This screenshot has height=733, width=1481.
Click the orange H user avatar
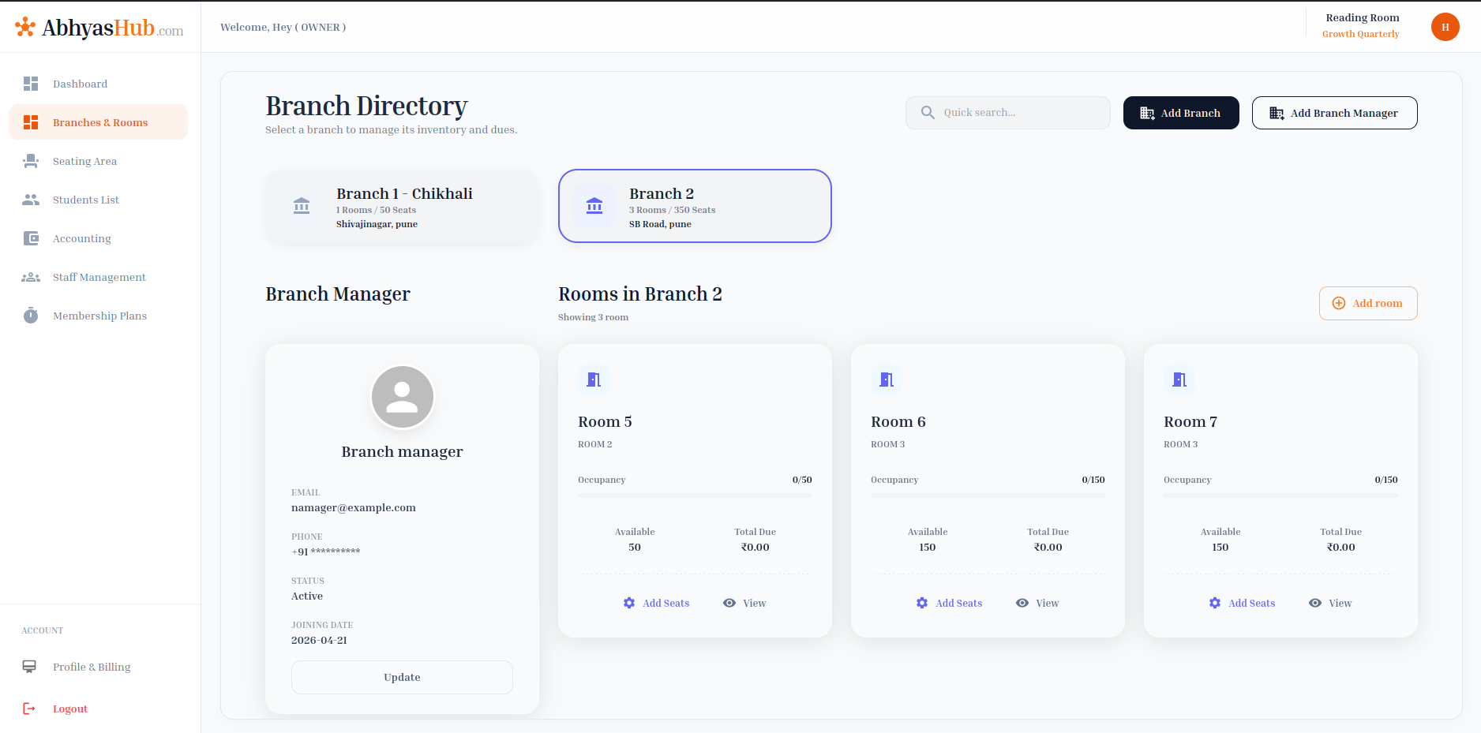[x=1445, y=27]
